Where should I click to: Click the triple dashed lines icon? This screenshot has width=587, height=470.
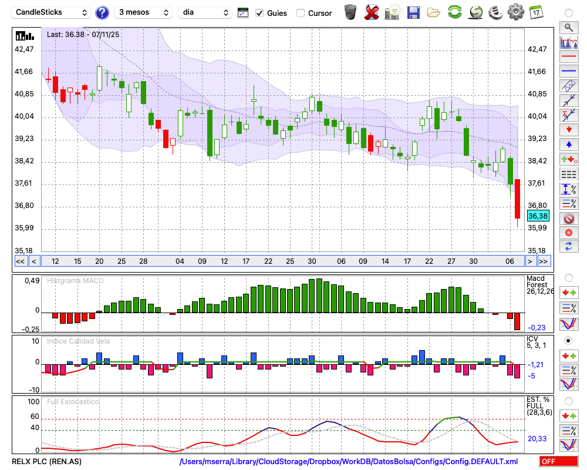coord(569,174)
